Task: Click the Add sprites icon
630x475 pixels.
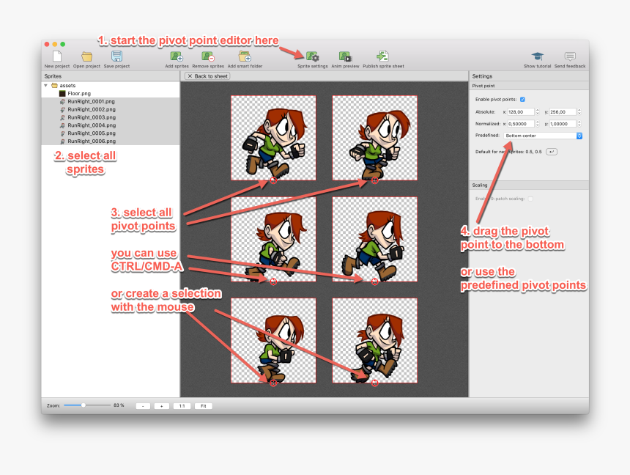Action: 177,56
